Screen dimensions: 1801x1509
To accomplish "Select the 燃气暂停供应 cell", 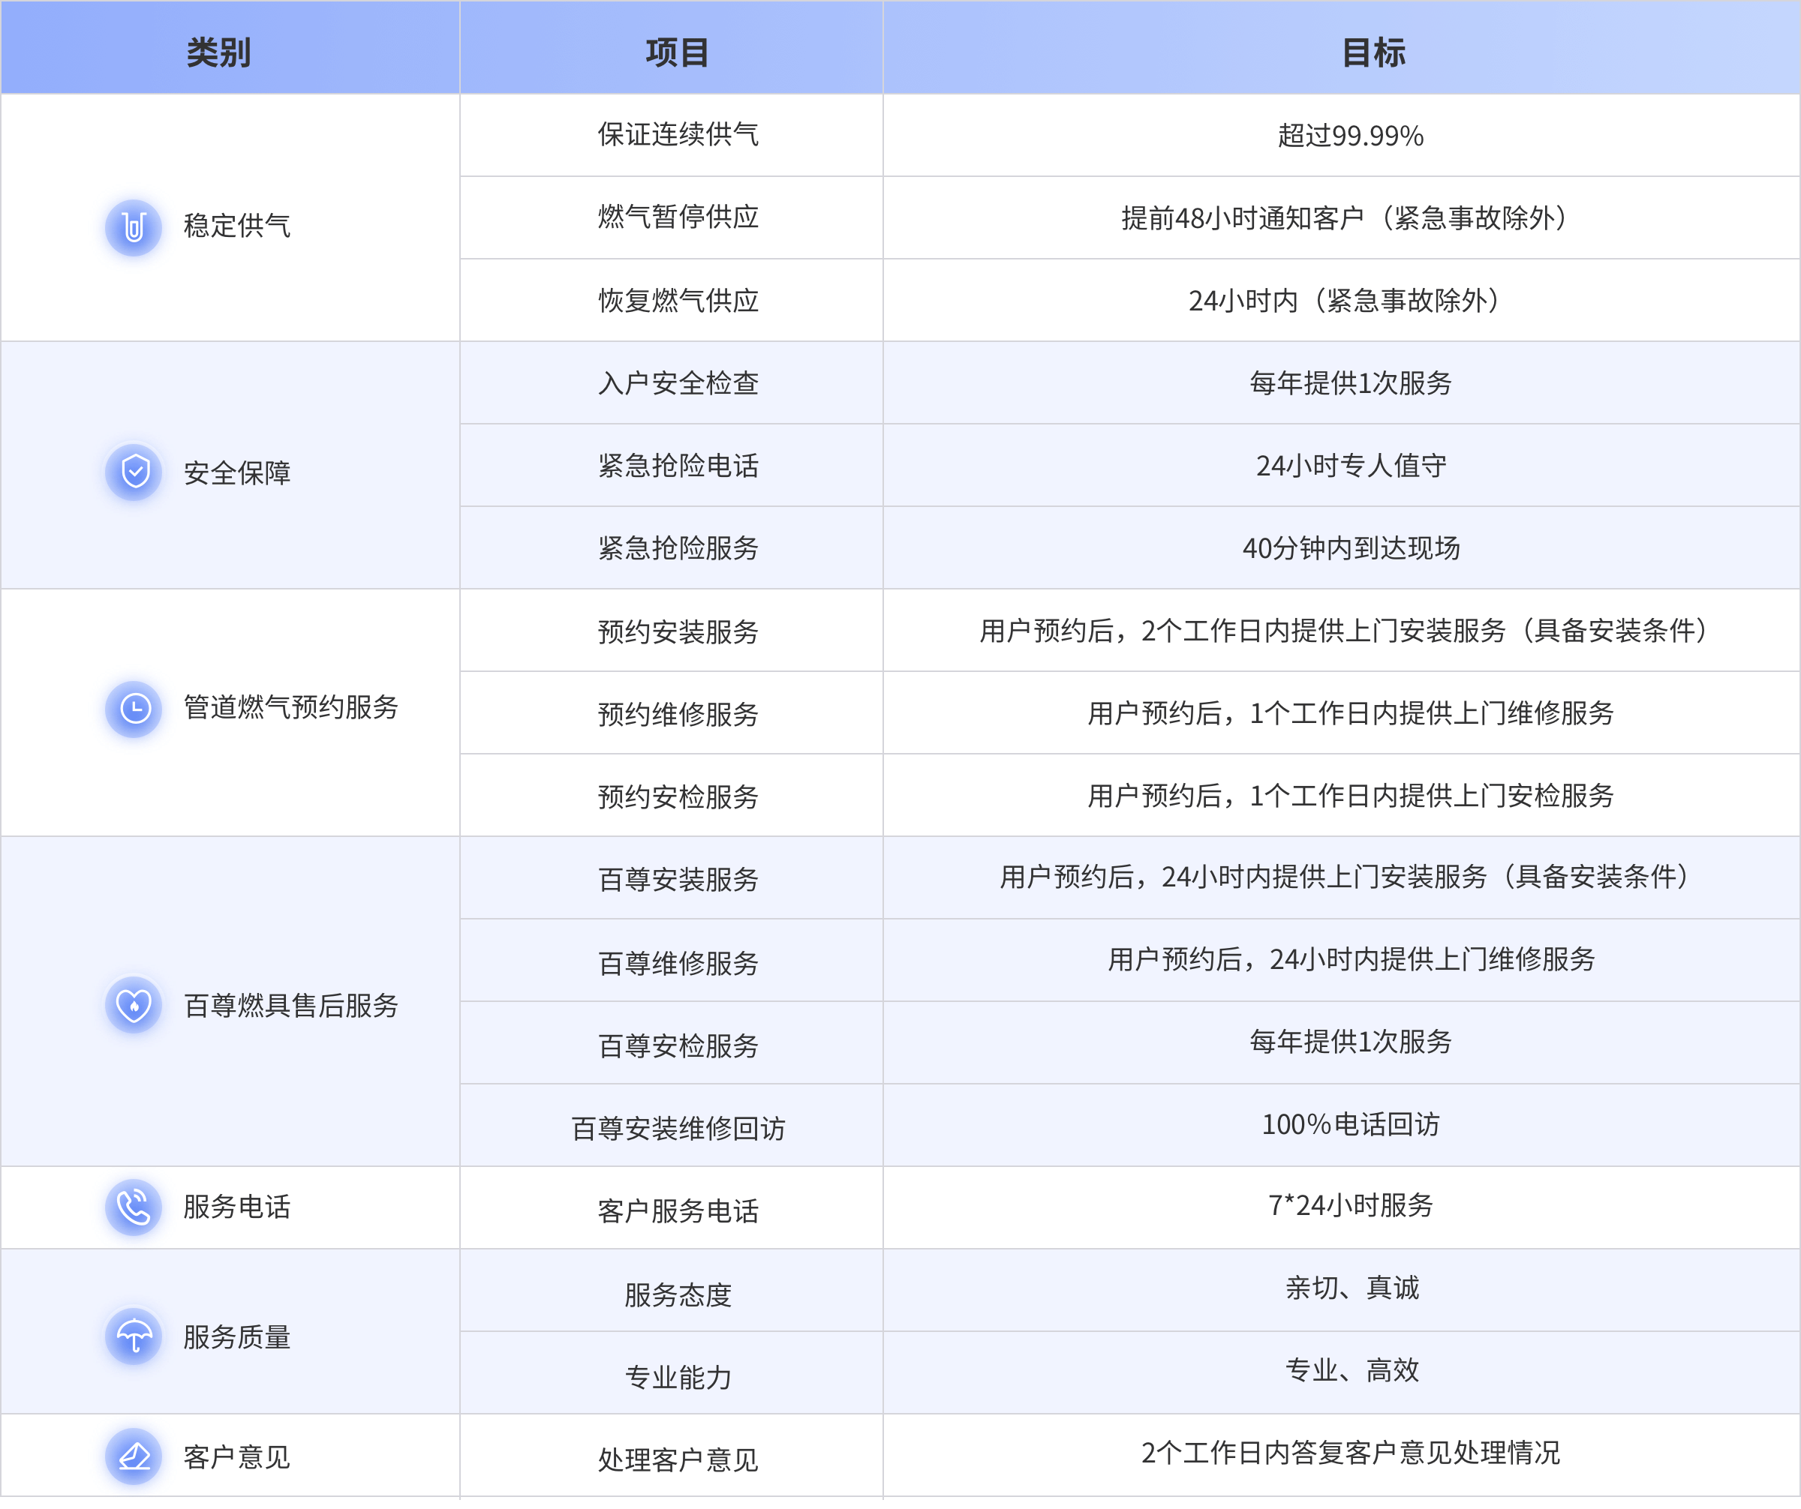I will tap(672, 217).
